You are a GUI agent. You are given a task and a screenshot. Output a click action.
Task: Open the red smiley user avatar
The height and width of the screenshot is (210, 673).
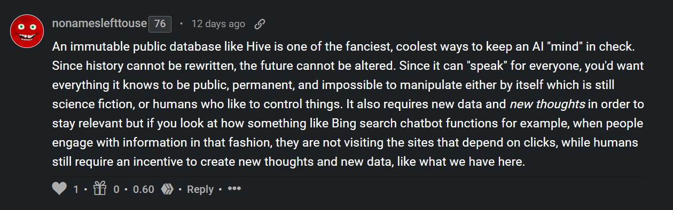point(27,31)
